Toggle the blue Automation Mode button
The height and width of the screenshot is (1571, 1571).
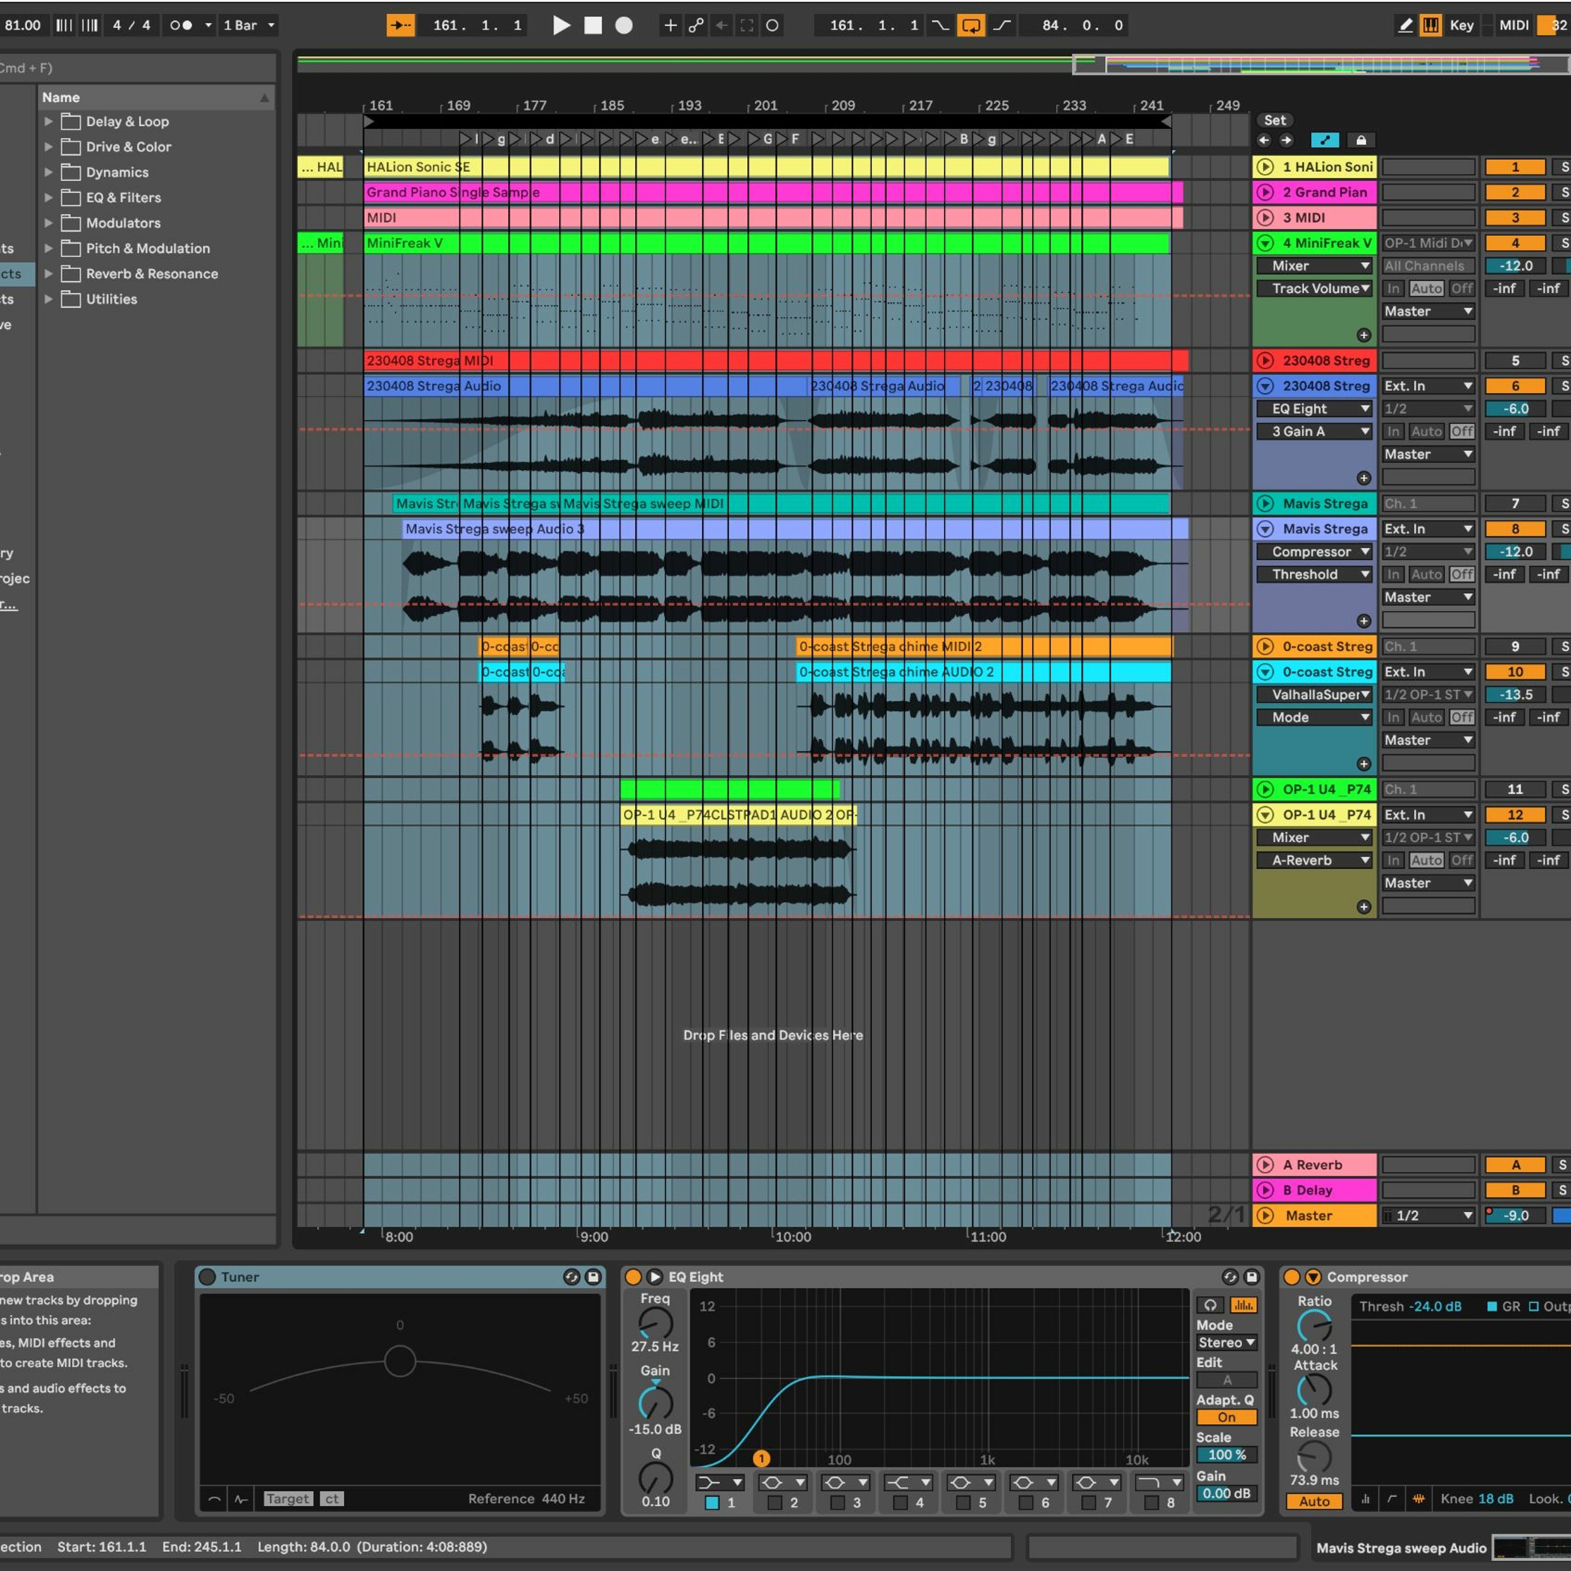(1325, 140)
